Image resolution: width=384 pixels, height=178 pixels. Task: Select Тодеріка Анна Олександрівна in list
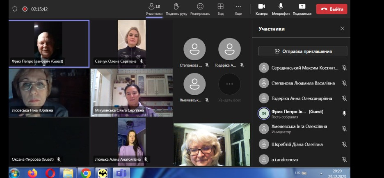(303, 98)
